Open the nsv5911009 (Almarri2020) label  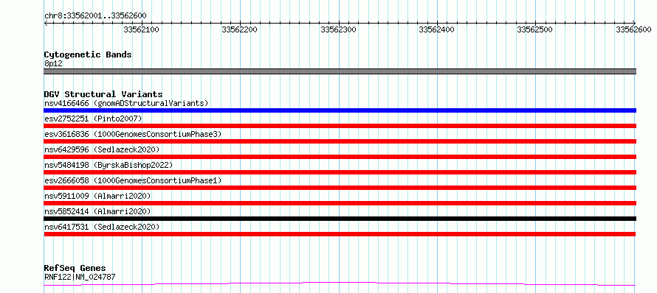pos(97,196)
